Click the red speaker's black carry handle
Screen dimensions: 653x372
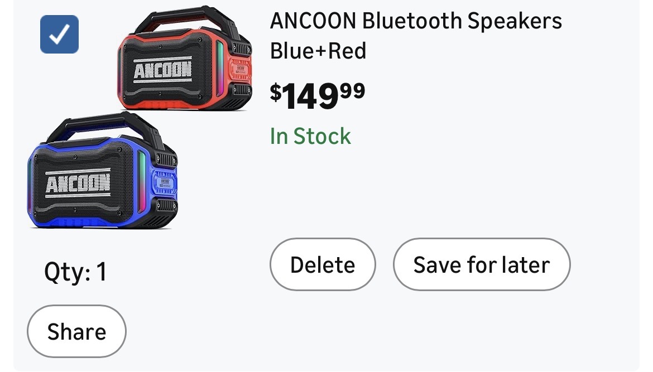(177, 16)
